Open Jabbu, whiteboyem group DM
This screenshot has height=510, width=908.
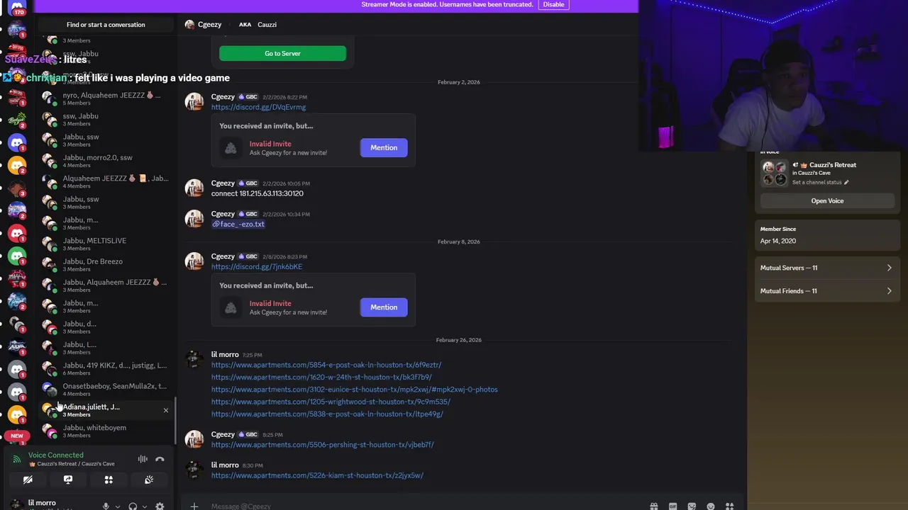pyautogui.click(x=105, y=431)
